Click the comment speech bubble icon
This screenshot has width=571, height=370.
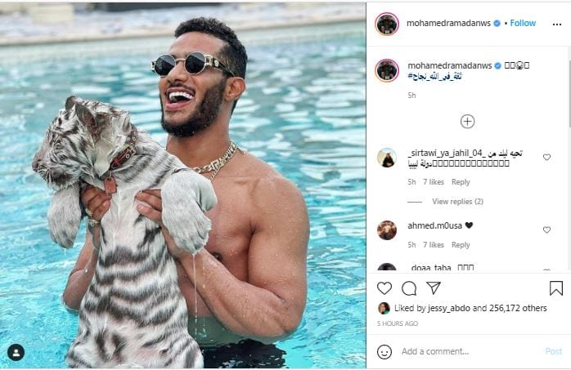tap(409, 288)
